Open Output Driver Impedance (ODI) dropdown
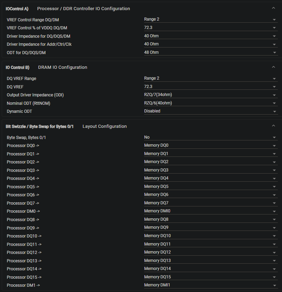 pos(211,95)
